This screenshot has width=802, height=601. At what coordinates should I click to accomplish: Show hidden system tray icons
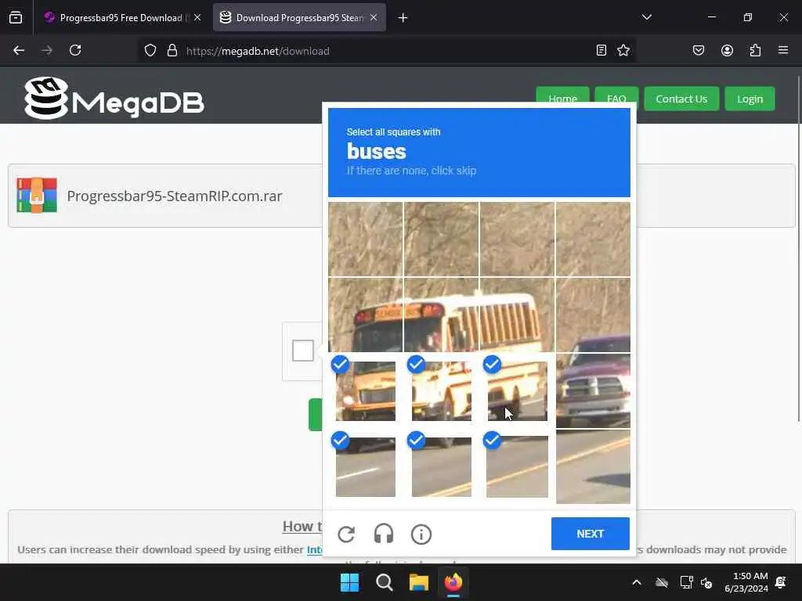[x=637, y=582]
